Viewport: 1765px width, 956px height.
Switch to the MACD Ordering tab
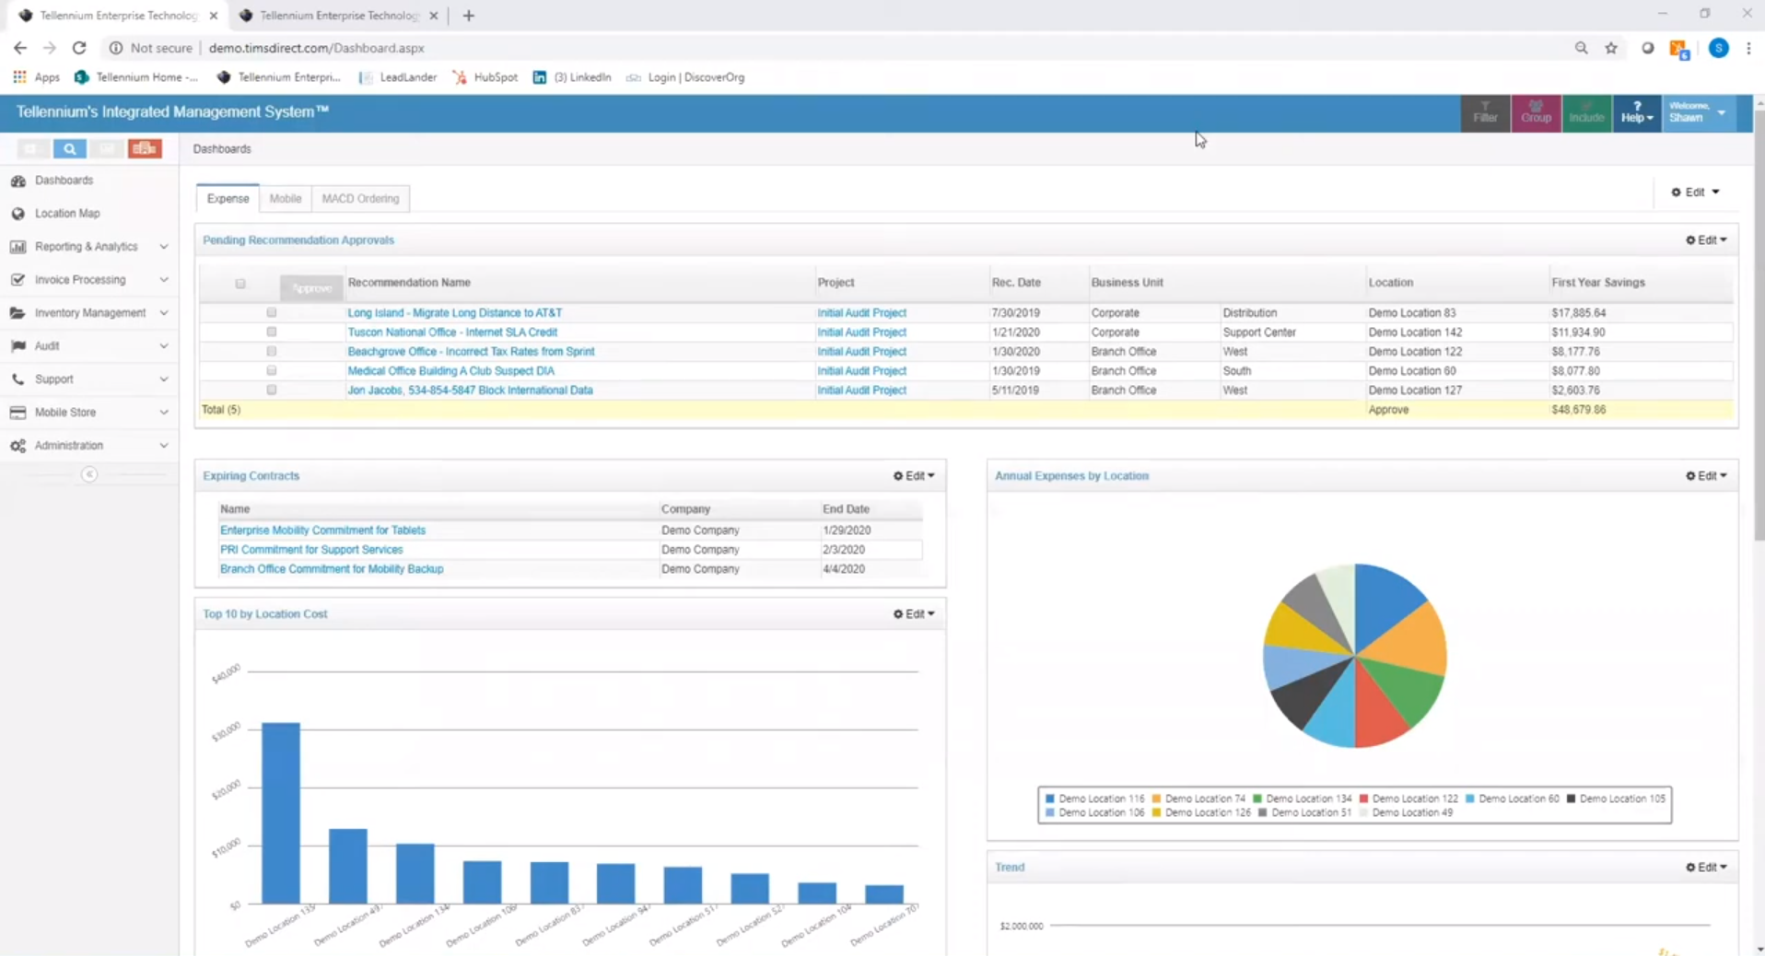point(360,198)
